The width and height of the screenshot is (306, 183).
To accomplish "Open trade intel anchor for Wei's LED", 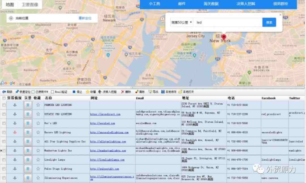I will pyautogui.click(x=15, y=123).
